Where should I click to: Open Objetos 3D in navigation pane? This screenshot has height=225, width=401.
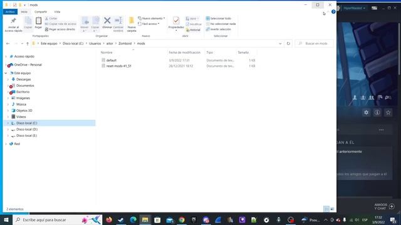[24, 111]
